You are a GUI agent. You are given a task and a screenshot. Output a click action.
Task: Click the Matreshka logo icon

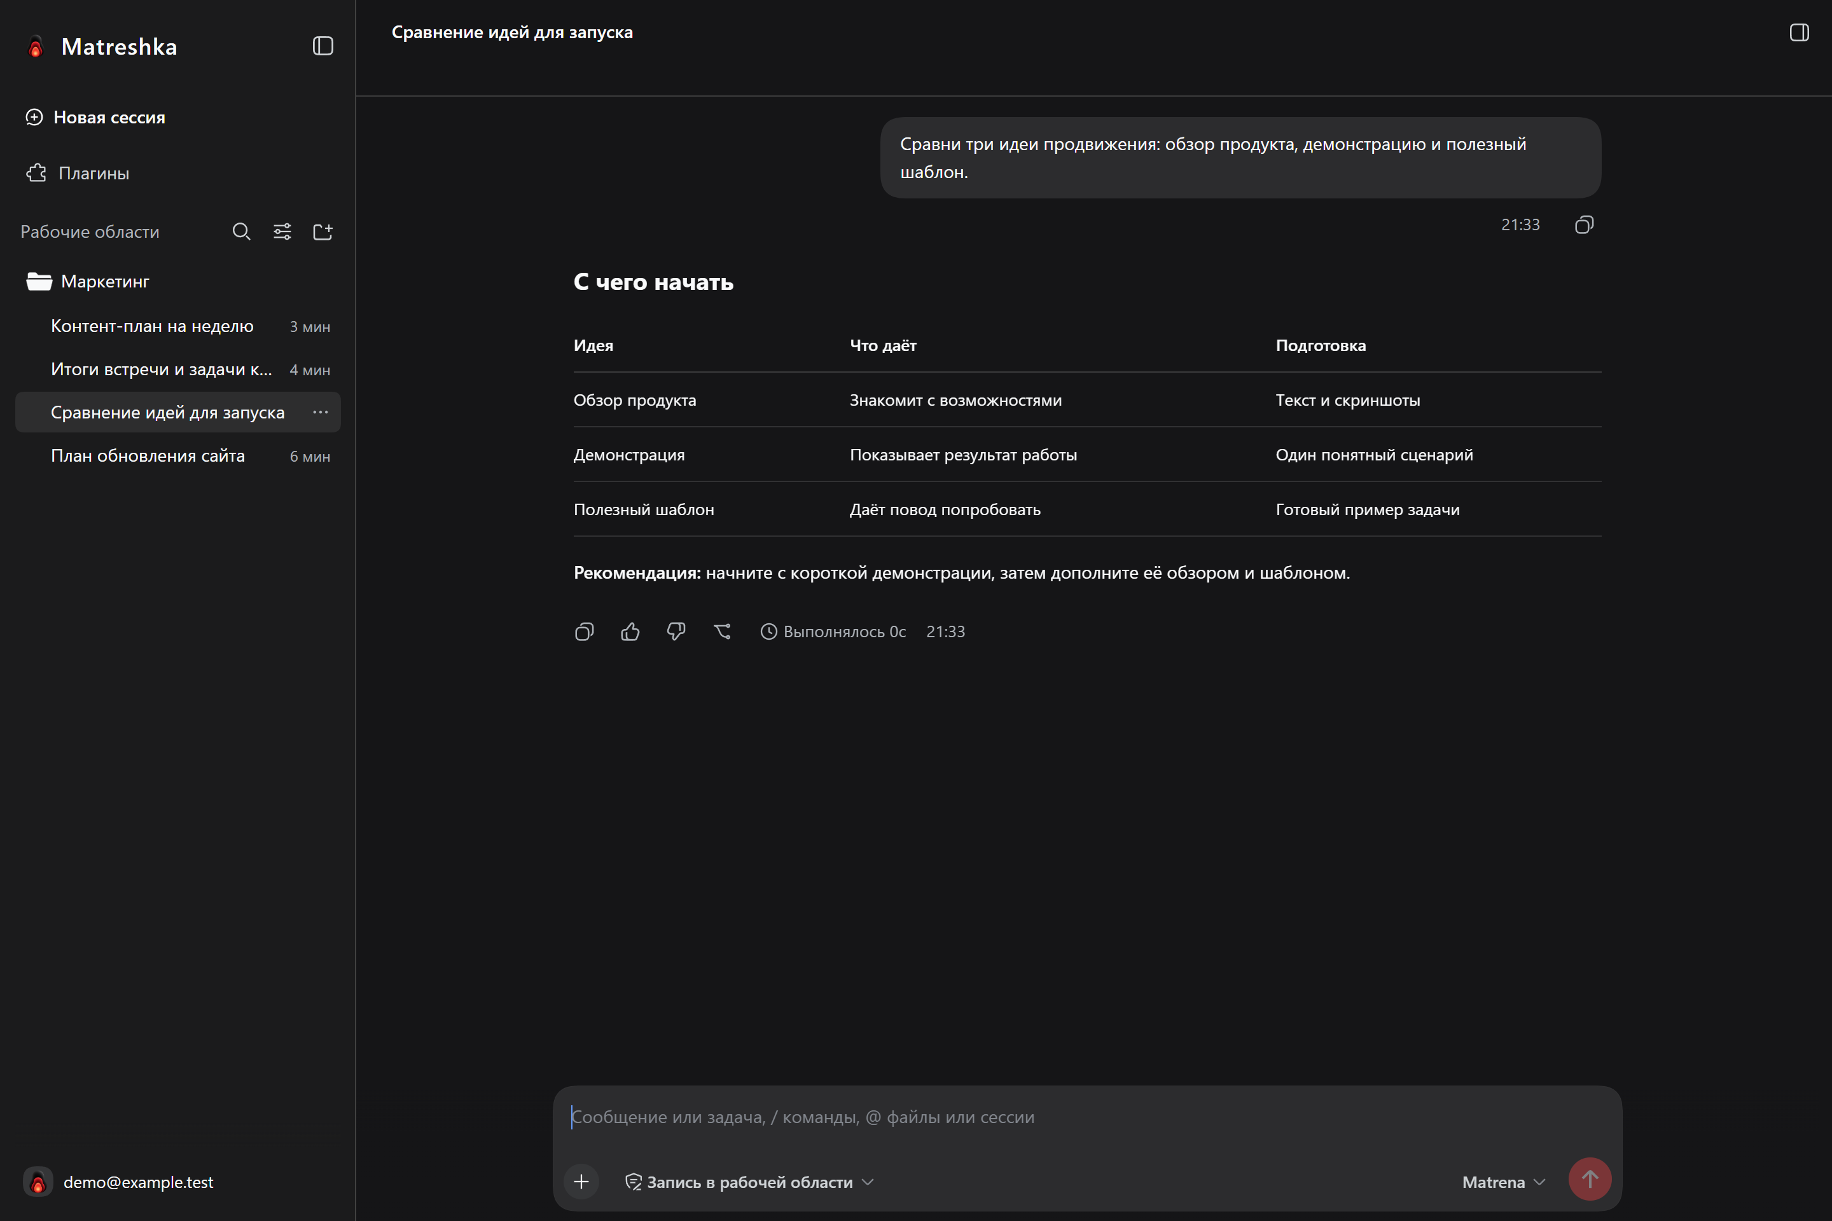[x=35, y=46]
